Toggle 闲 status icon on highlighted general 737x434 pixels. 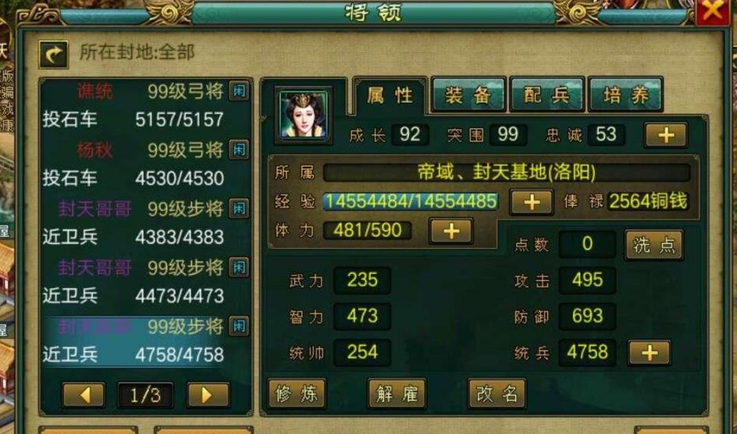[239, 326]
